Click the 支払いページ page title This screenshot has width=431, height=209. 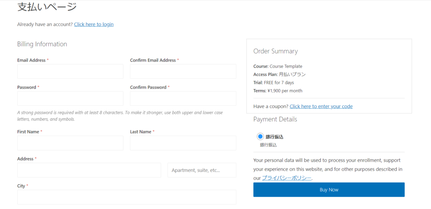(47, 7)
